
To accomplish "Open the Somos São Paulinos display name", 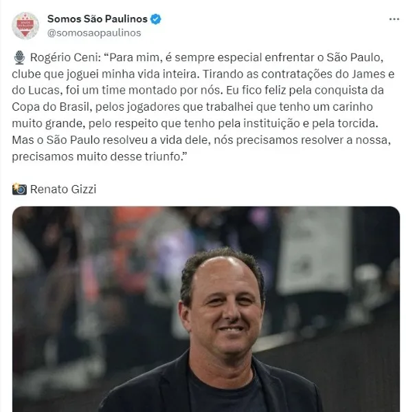I will 98,19.
